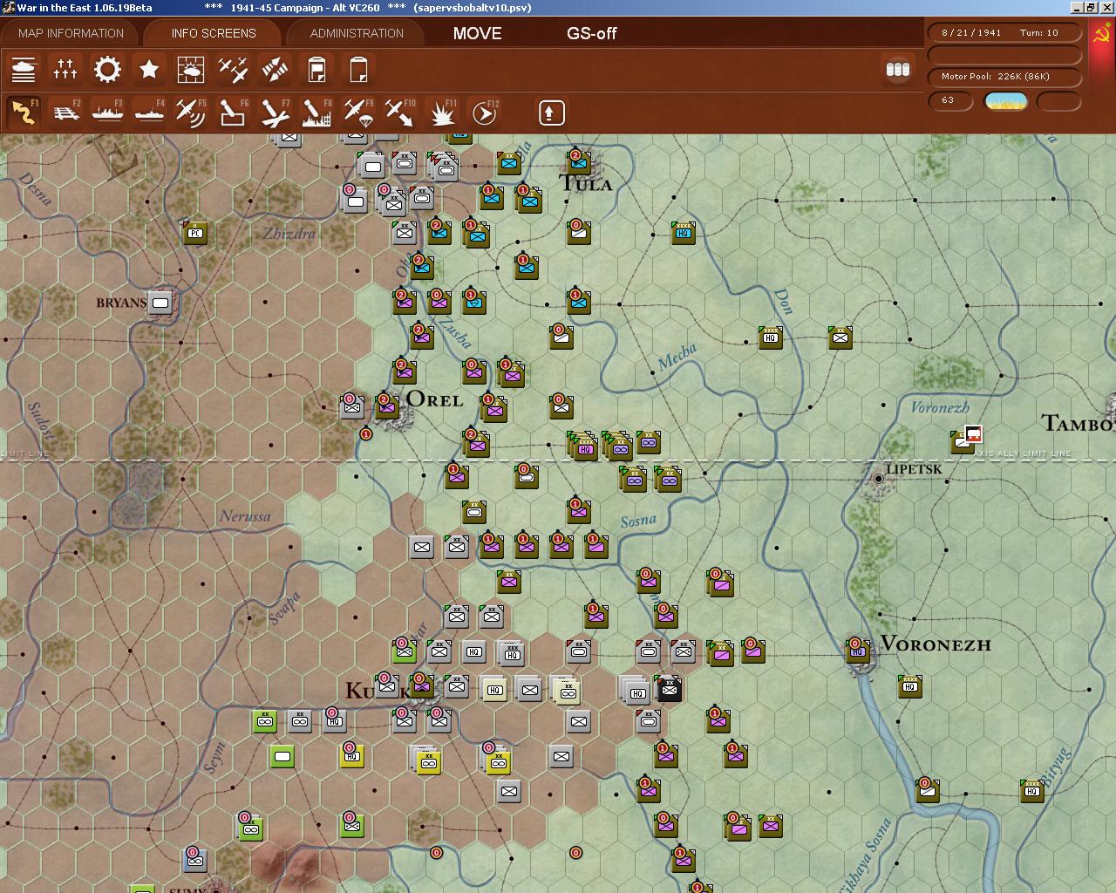
Task: Switch to the ADMINISTRATION tab
Action: (x=357, y=33)
